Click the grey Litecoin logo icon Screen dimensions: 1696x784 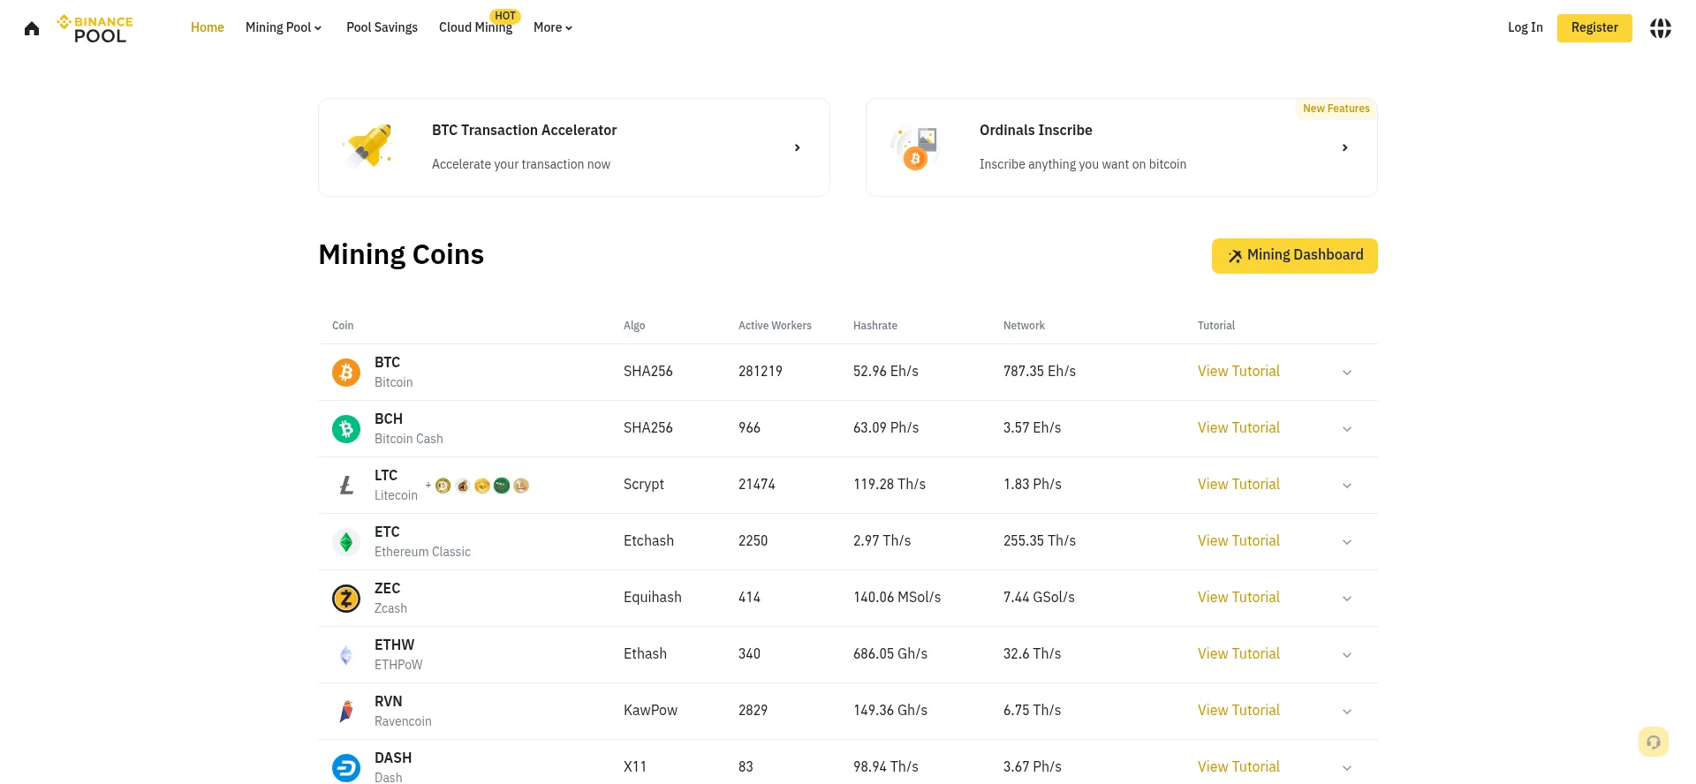click(346, 486)
